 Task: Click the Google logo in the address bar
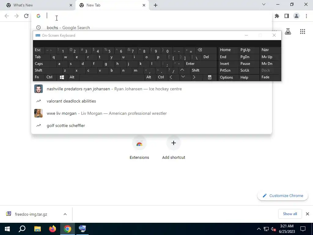pyautogui.click(x=39, y=16)
